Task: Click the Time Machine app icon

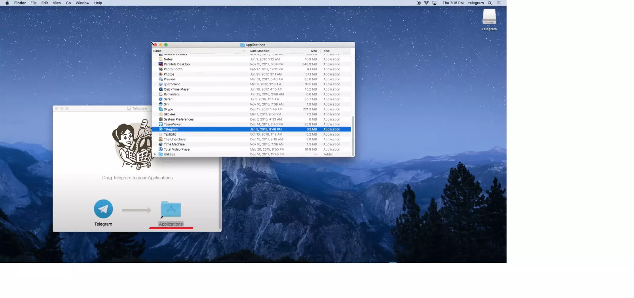Action: (x=161, y=144)
